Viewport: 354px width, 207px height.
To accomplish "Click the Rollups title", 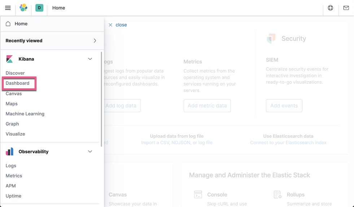I will coord(296,195).
